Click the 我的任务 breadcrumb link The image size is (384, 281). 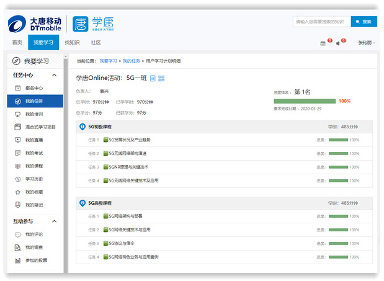coord(131,61)
